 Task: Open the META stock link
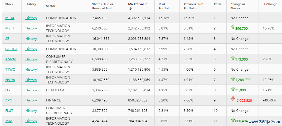click(10, 18)
